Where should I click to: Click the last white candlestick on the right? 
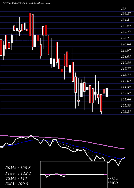tap(107, 92)
